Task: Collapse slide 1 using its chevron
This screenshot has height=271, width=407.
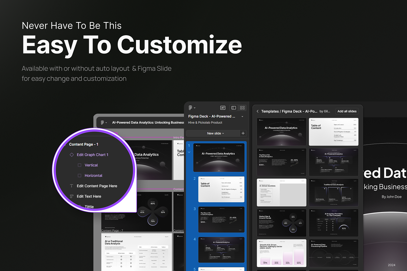Action: click(189, 152)
